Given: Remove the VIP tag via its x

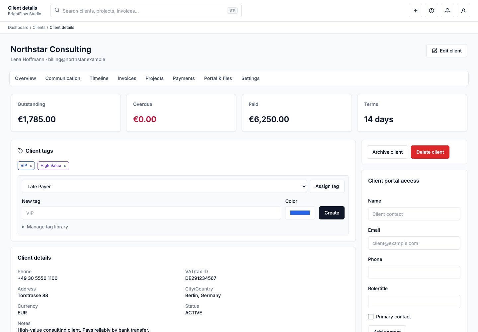Looking at the screenshot, I should (31, 166).
